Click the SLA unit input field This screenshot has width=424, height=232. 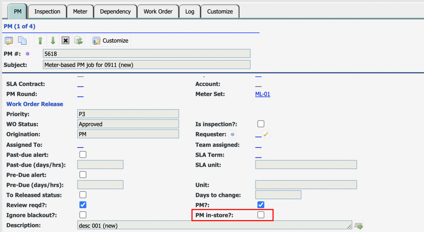(306, 164)
